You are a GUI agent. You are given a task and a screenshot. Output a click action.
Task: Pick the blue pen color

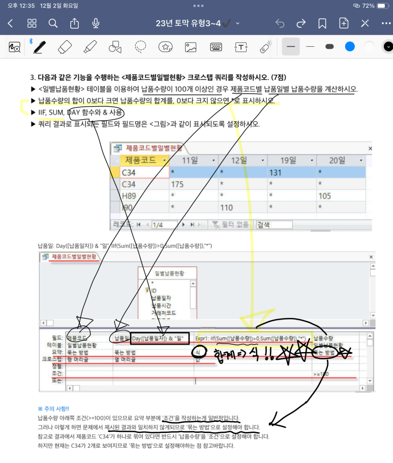click(x=350, y=47)
